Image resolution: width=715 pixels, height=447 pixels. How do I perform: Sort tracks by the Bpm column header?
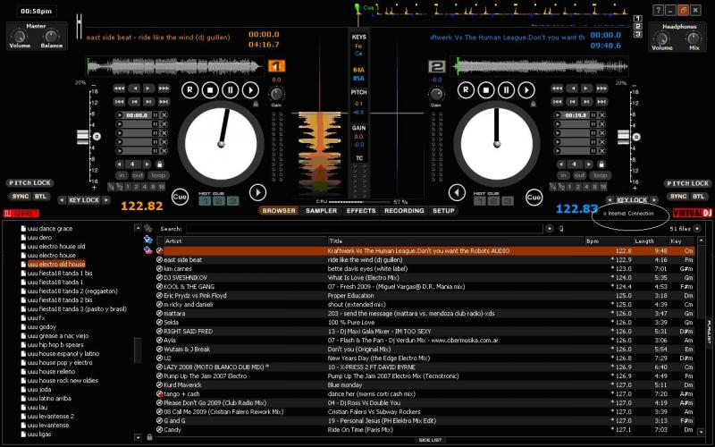tap(609, 240)
